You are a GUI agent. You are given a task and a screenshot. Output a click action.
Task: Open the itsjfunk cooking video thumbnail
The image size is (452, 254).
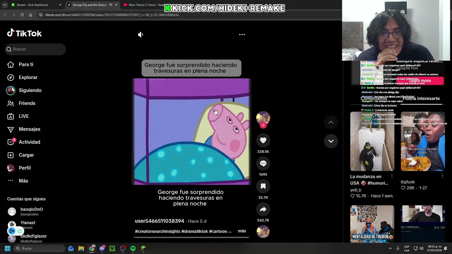(423, 141)
